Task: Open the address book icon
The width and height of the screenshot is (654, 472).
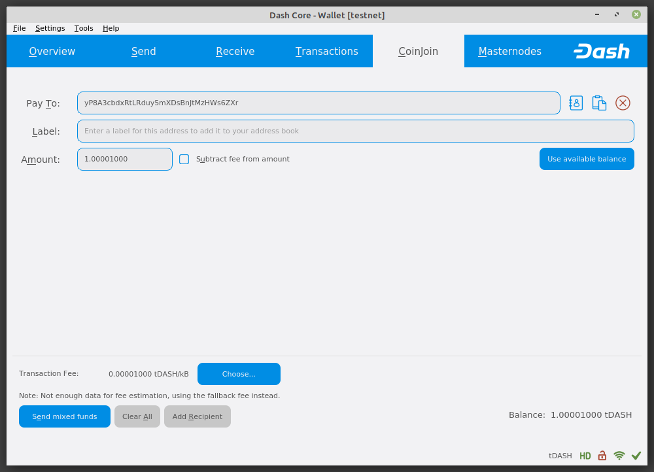Action: (x=576, y=103)
